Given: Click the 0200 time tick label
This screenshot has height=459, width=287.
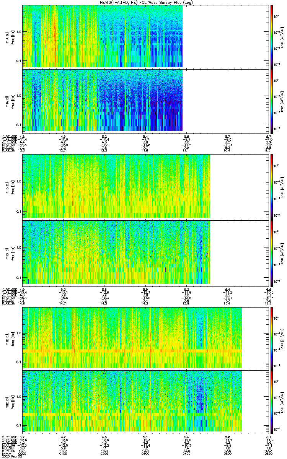Looking at the screenshot, I should (104, 453).
